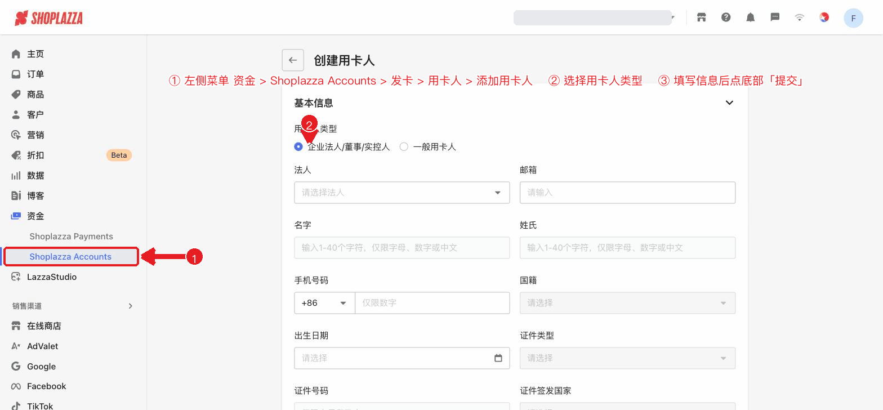This screenshot has height=410, width=883.
Task: Show notifications via the bell icon
Action: tap(750, 17)
